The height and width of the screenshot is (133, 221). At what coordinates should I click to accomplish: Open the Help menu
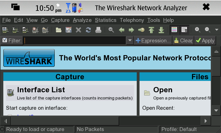coord(169,20)
